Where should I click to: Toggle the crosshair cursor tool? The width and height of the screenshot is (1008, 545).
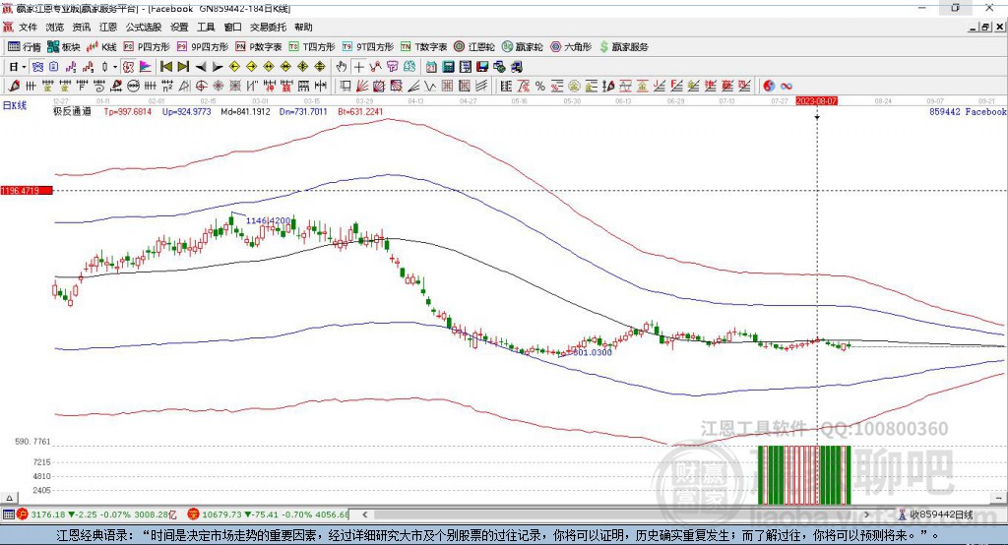358,67
